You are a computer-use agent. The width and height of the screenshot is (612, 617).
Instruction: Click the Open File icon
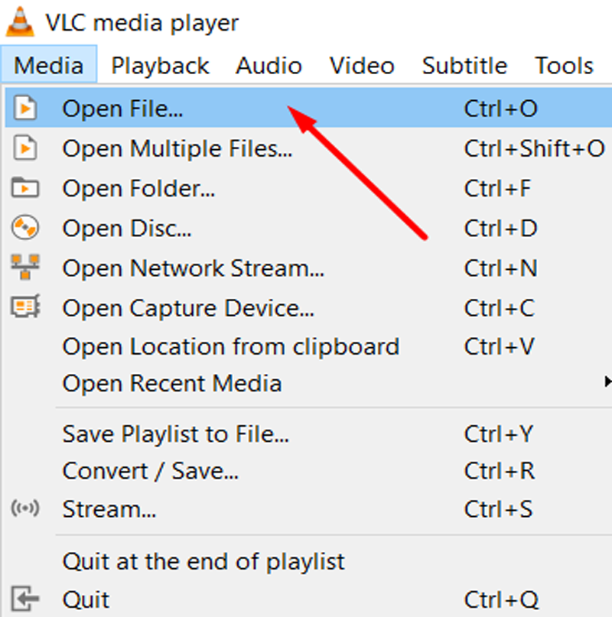[25, 108]
